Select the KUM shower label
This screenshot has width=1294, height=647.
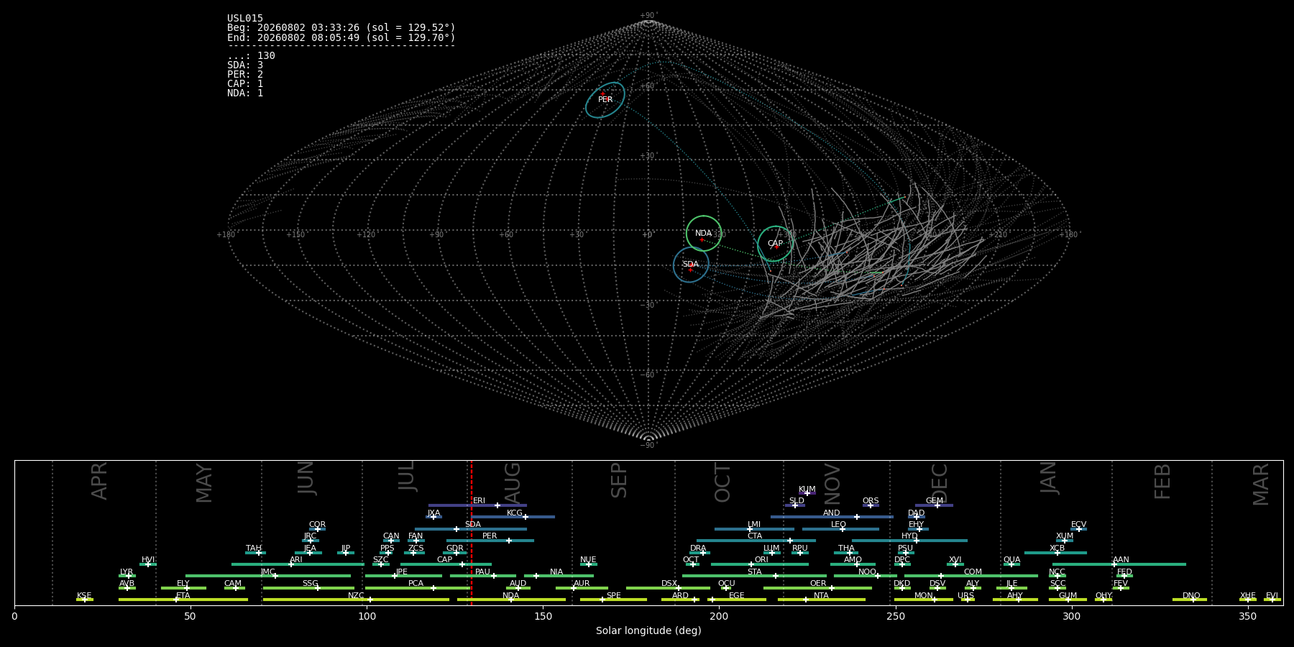(807, 490)
